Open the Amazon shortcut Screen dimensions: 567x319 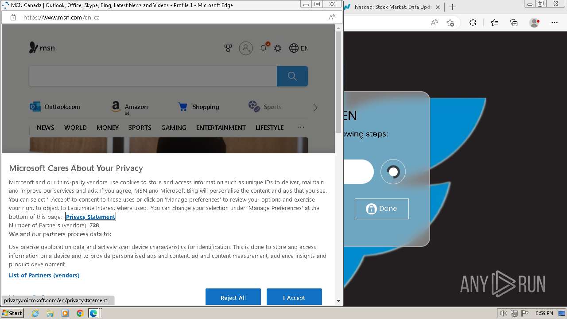tap(129, 107)
